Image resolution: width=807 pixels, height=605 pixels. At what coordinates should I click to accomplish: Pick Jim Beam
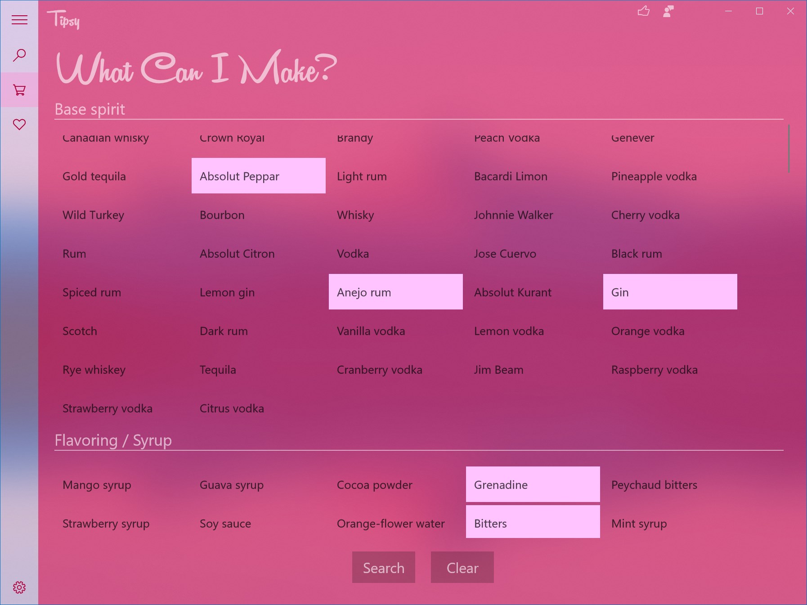coord(533,369)
